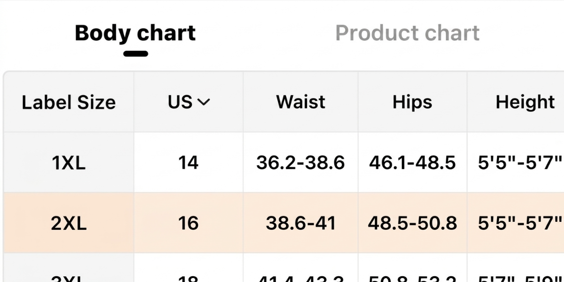Screen dimensions: 564x282
Task: Click the partially visible 3XL row label
Action: click(x=69, y=279)
